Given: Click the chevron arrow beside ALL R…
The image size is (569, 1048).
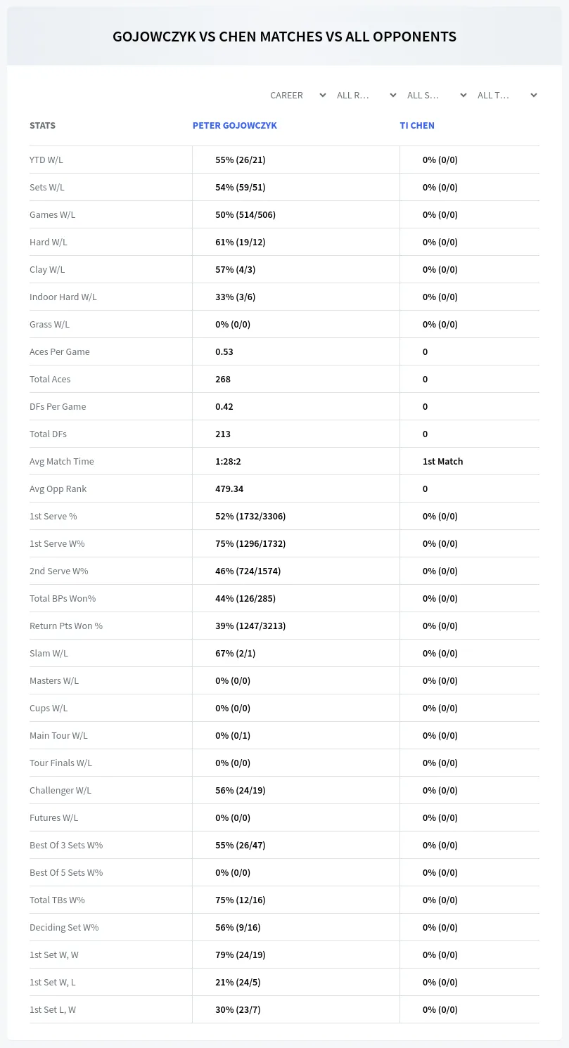Looking at the screenshot, I should point(393,95).
